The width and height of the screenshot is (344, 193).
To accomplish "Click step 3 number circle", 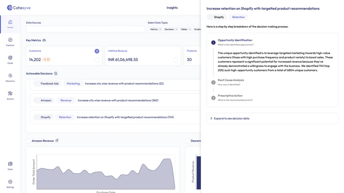I will point(213,98).
